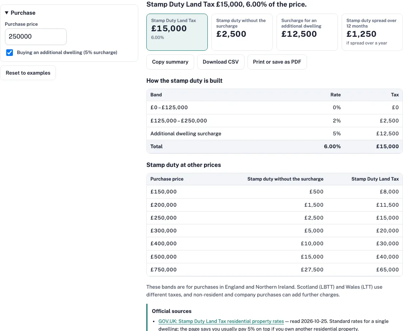
Task: Click the Official sources heading
Action: [172, 311]
